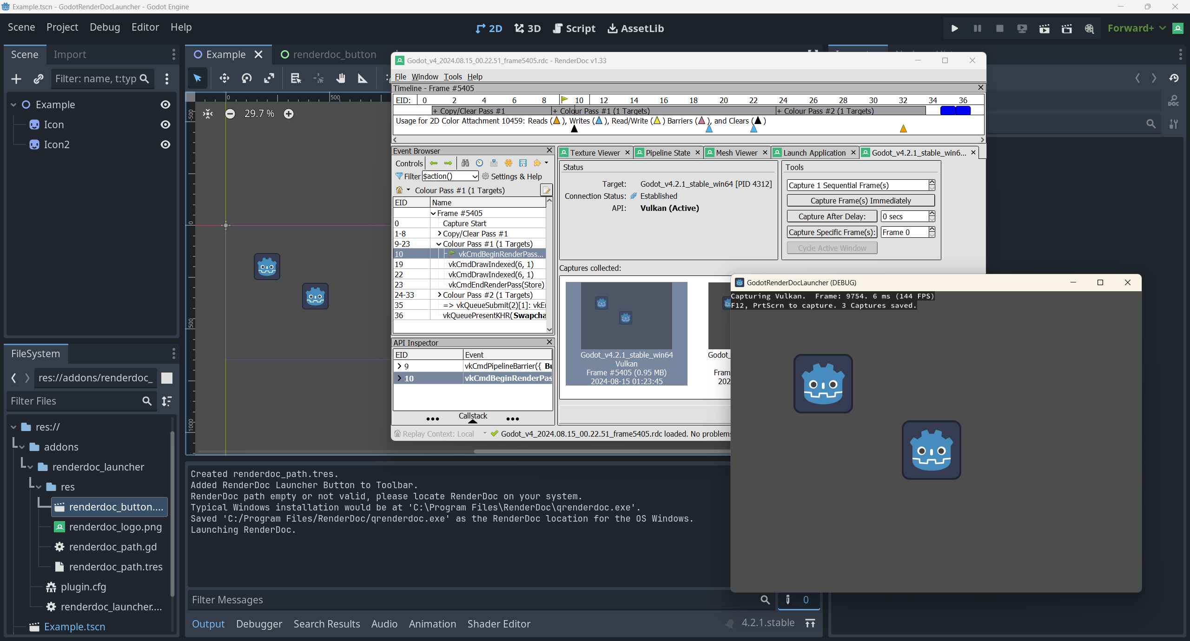Hide the Icon2 node

165,144
